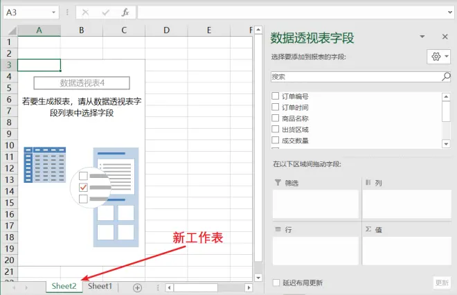The image size is (457, 295).
Task: Expand the formula bar chevron
Action: click(450, 12)
